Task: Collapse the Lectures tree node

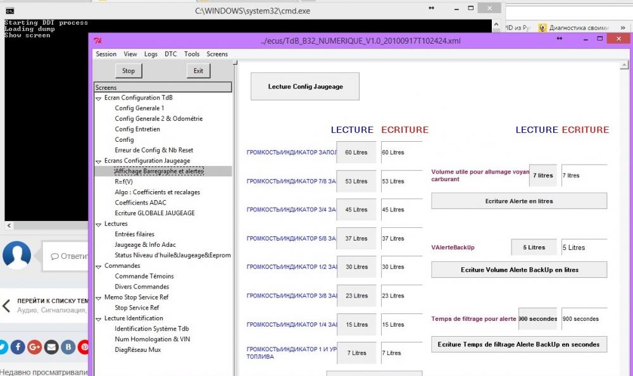Action: (x=99, y=224)
